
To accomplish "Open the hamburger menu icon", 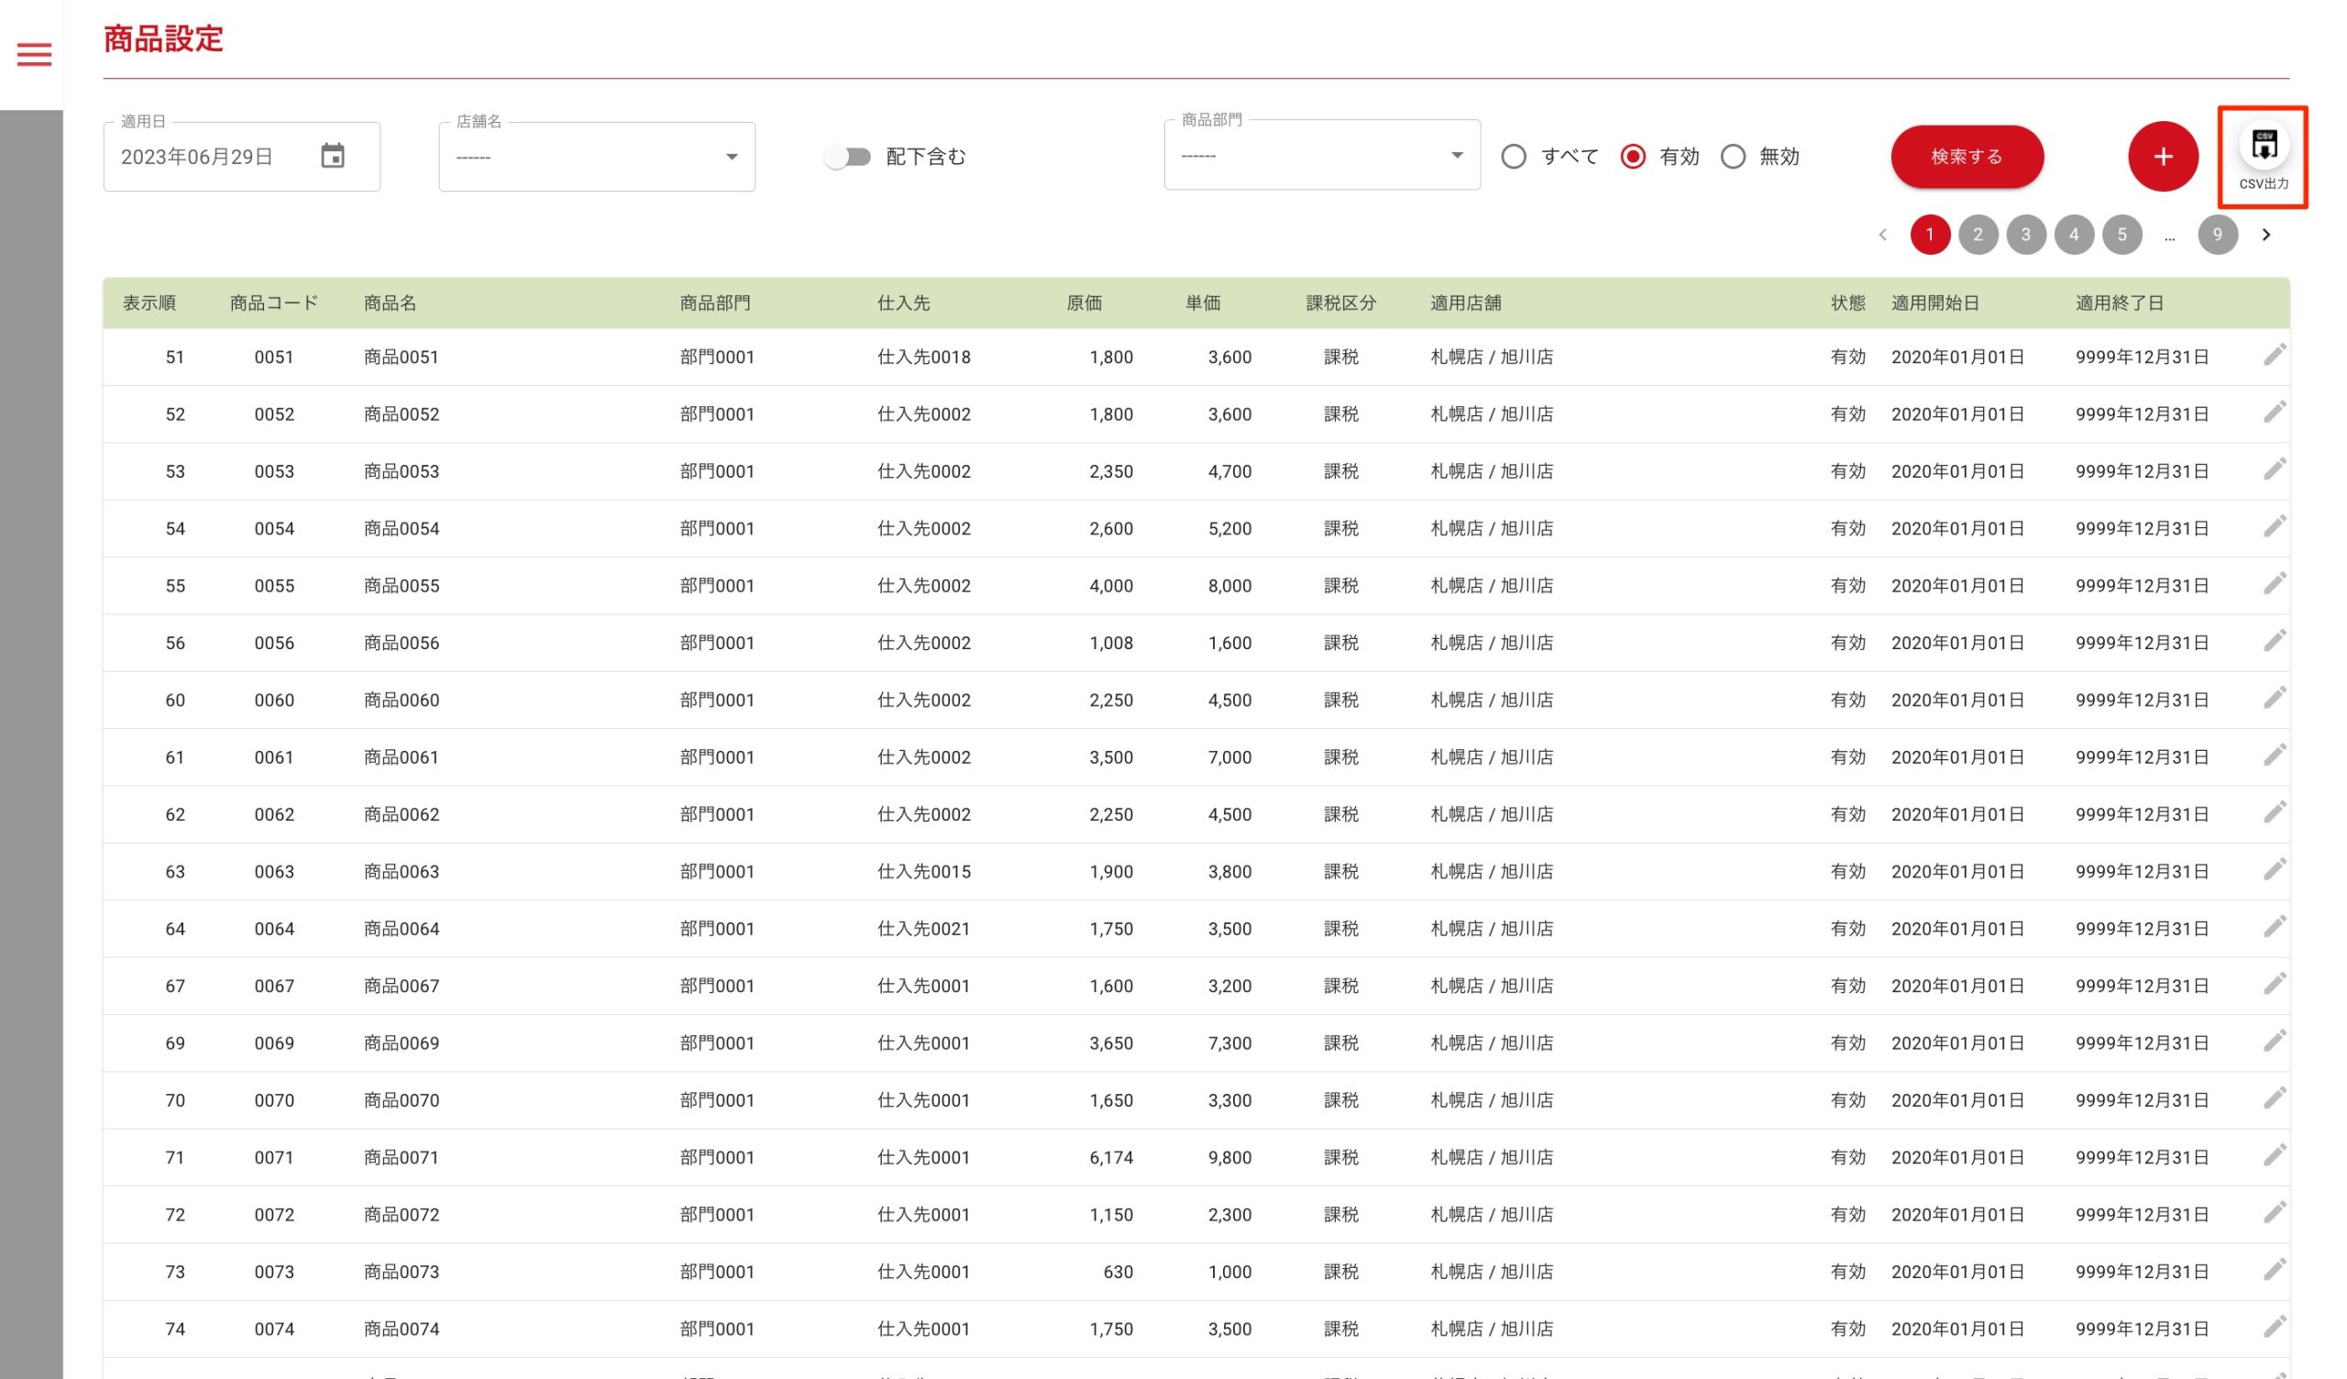I will [35, 54].
